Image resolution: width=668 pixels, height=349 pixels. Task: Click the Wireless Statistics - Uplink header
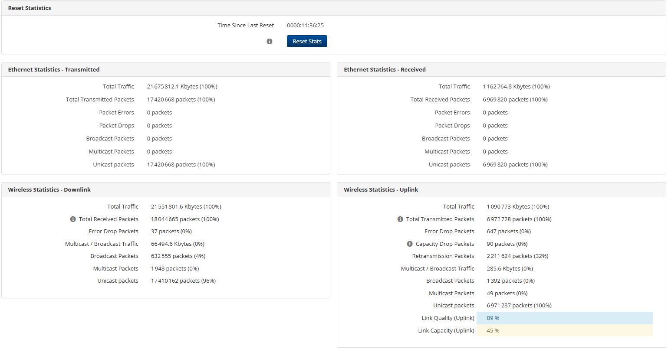381,189
